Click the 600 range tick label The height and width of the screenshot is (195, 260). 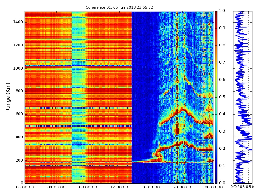pyautogui.click(x=19, y=114)
